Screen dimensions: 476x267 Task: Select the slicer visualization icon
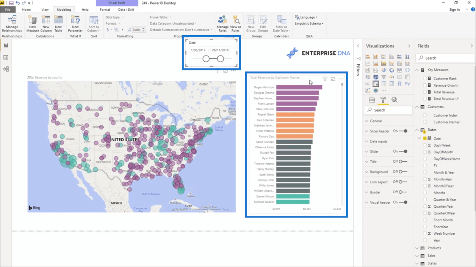click(x=376, y=84)
